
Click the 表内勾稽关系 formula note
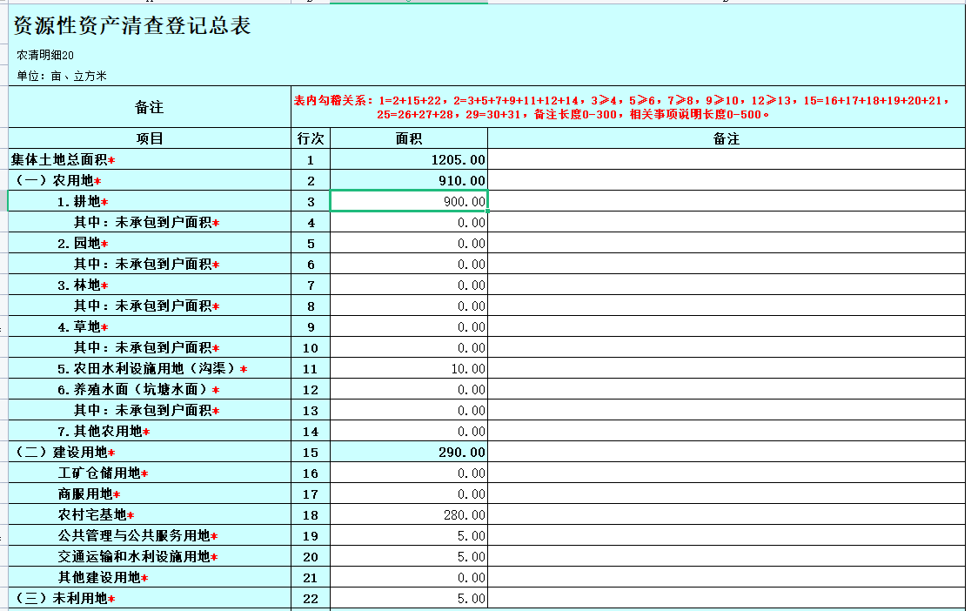coord(621,107)
